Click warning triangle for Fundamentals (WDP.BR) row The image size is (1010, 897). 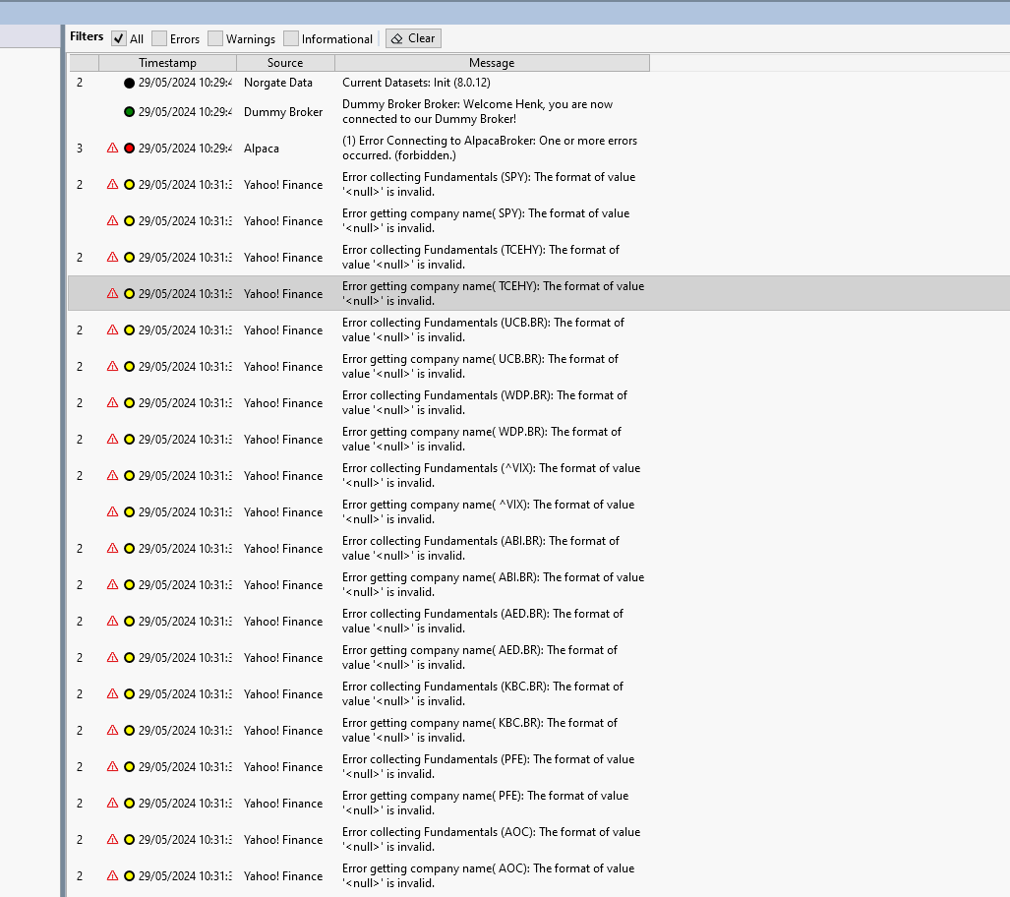click(x=113, y=402)
